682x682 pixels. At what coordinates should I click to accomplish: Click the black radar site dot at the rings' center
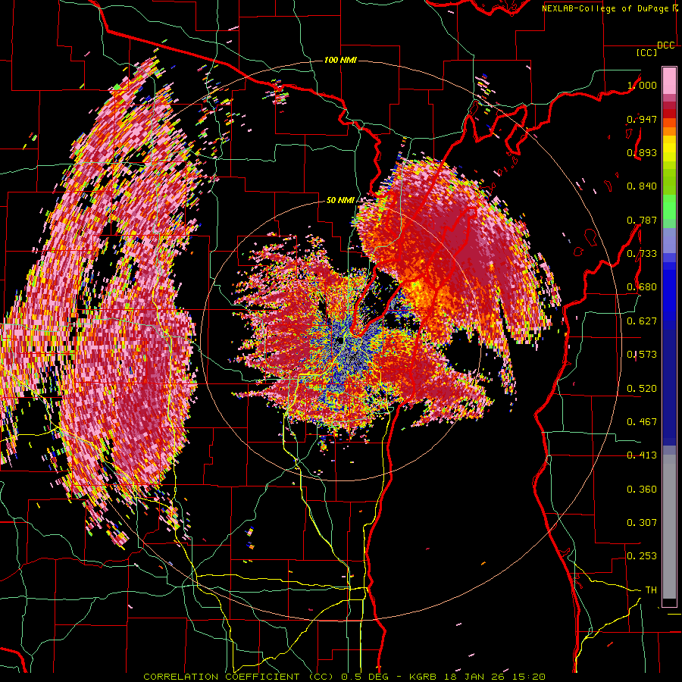tap(339, 340)
